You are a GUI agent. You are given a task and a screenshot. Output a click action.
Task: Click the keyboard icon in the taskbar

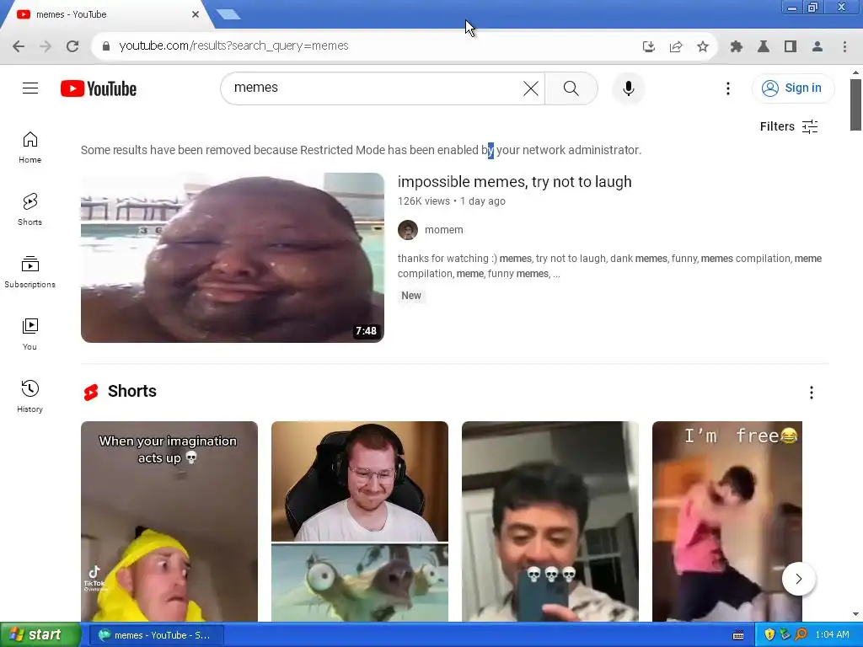point(738,635)
